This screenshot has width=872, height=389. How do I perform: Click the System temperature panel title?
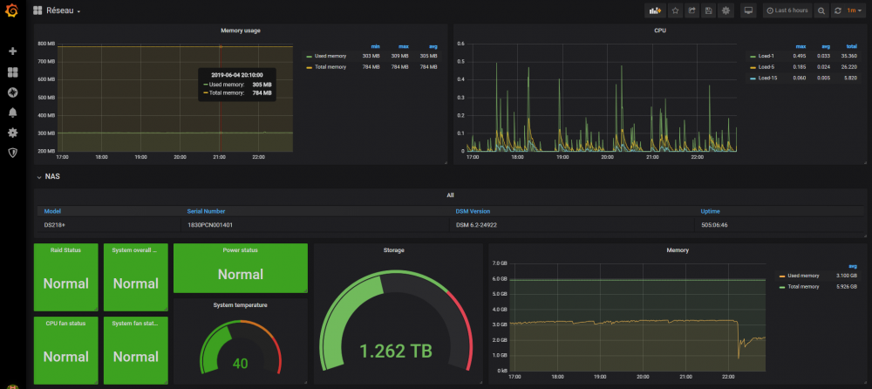click(240, 304)
